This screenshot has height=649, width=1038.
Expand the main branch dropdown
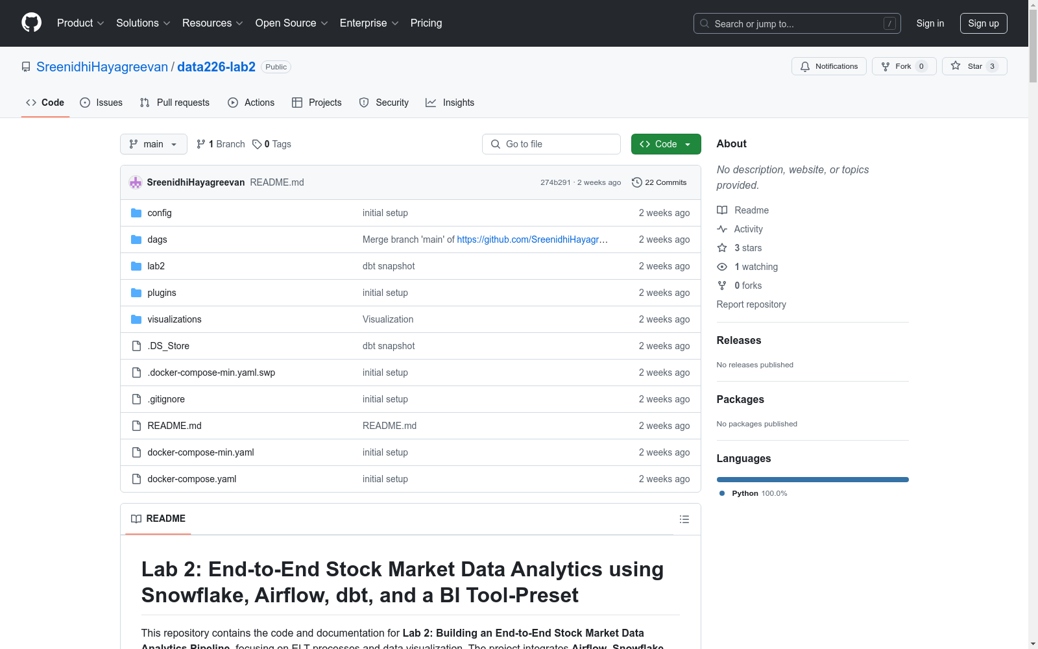(x=153, y=144)
